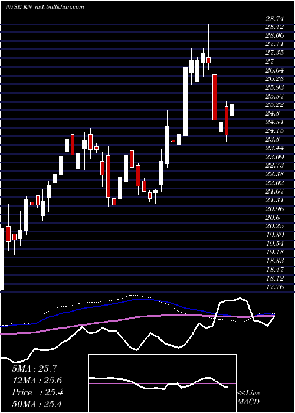295x413 pixels.
Task: Click the 20.25 price axis label
Action: click(274, 226)
